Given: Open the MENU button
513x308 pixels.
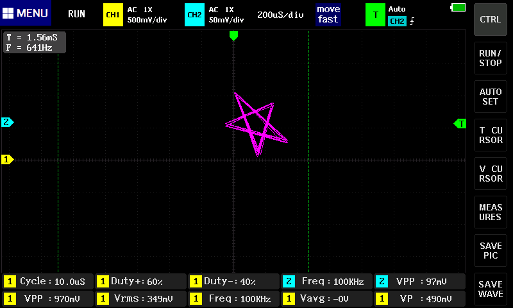Looking at the screenshot, I should pyautogui.click(x=26, y=13).
